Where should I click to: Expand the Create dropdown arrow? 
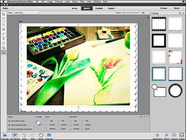pyautogui.click(x=170, y=8)
